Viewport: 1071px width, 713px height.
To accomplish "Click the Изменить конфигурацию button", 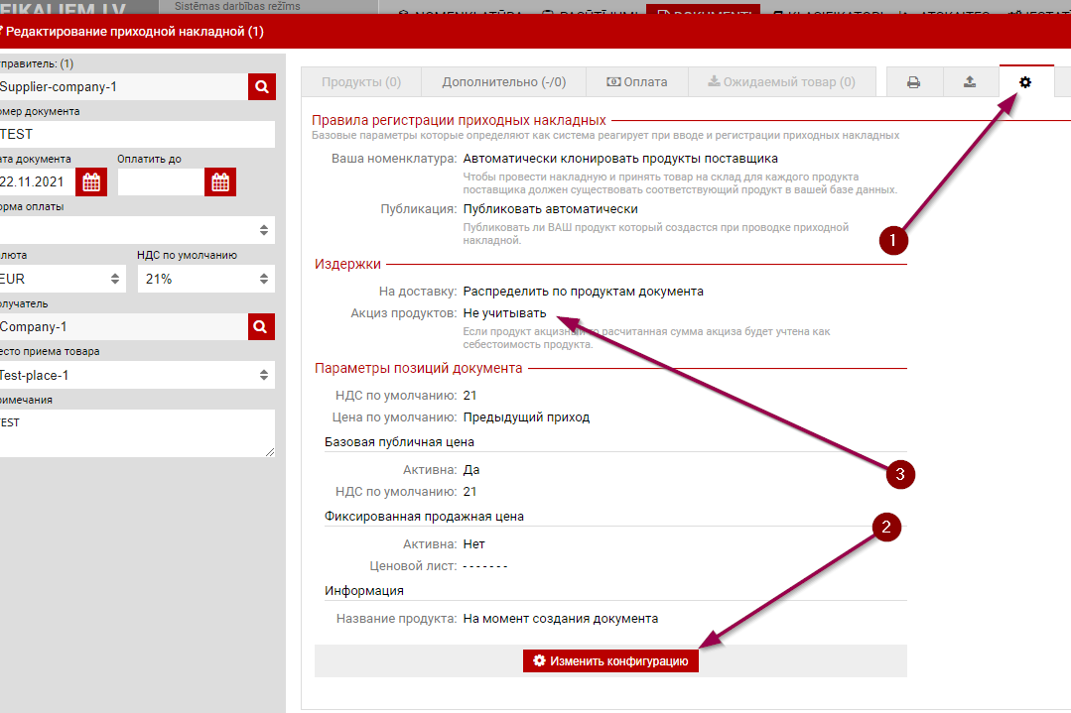I will 610,660.
